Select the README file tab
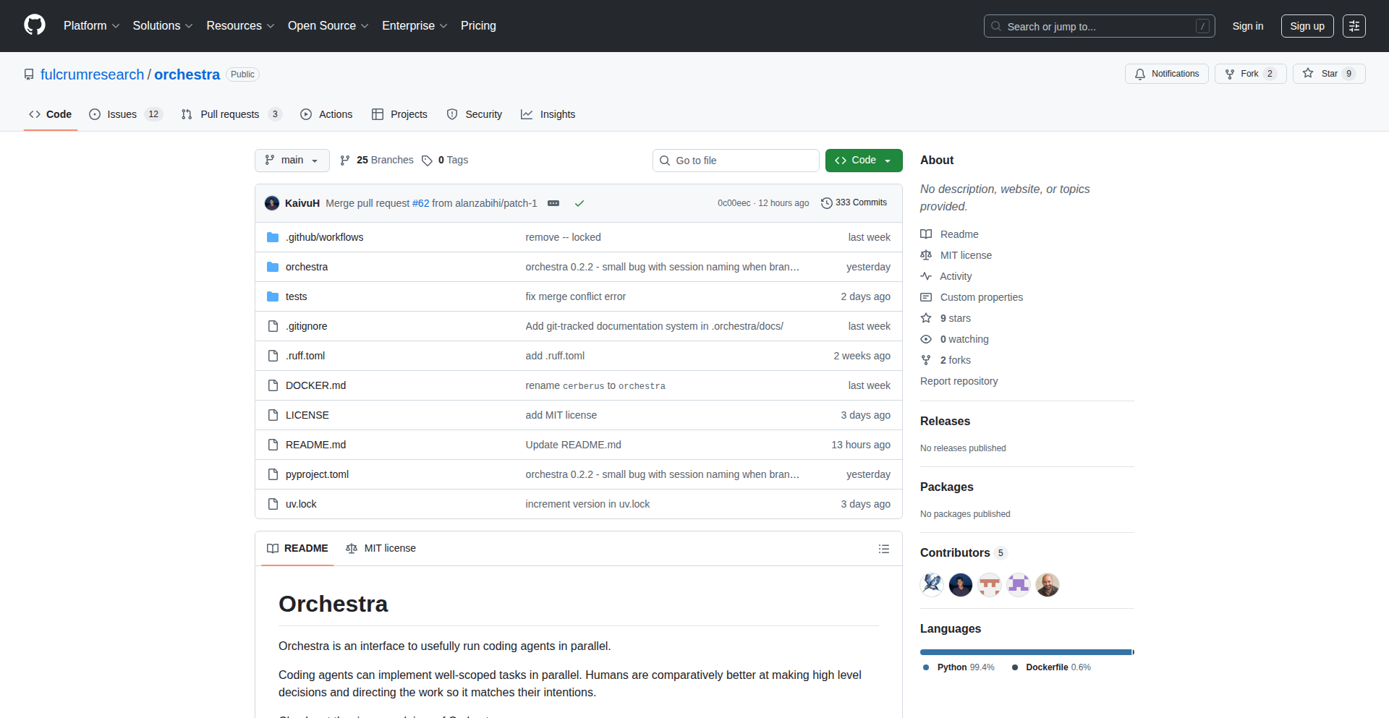 (x=297, y=548)
